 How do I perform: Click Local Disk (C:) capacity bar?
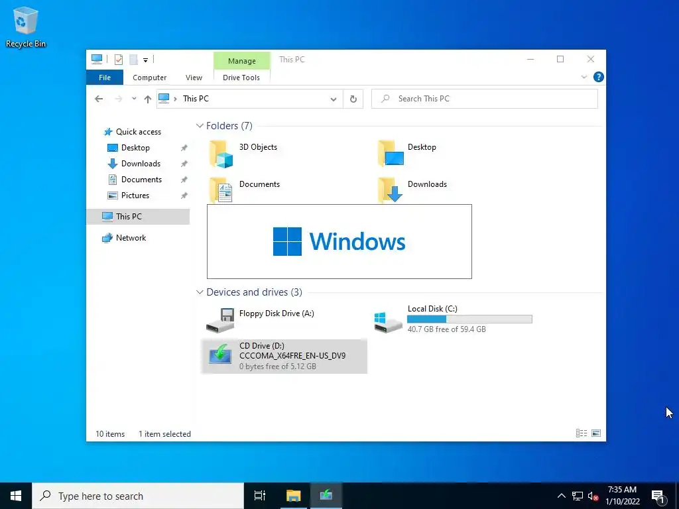click(469, 319)
